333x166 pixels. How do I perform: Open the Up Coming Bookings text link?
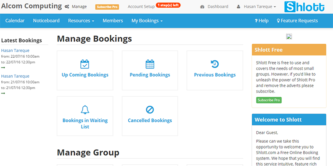pos(85,75)
